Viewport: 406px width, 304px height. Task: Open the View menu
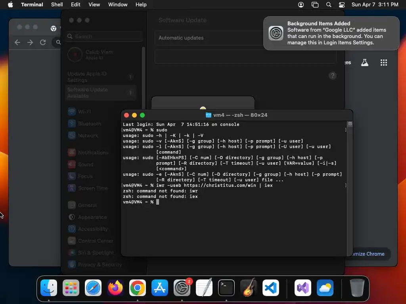[x=94, y=4]
